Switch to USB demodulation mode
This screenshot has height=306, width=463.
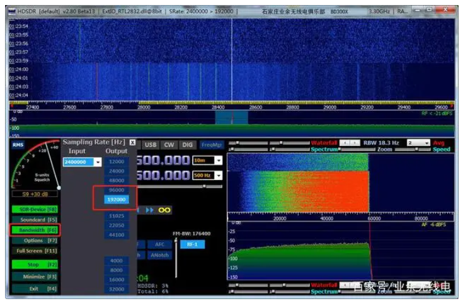click(x=151, y=145)
